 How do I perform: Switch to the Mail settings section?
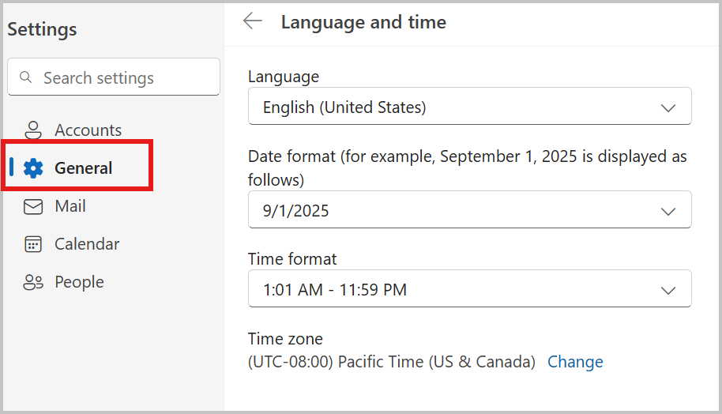70,206
